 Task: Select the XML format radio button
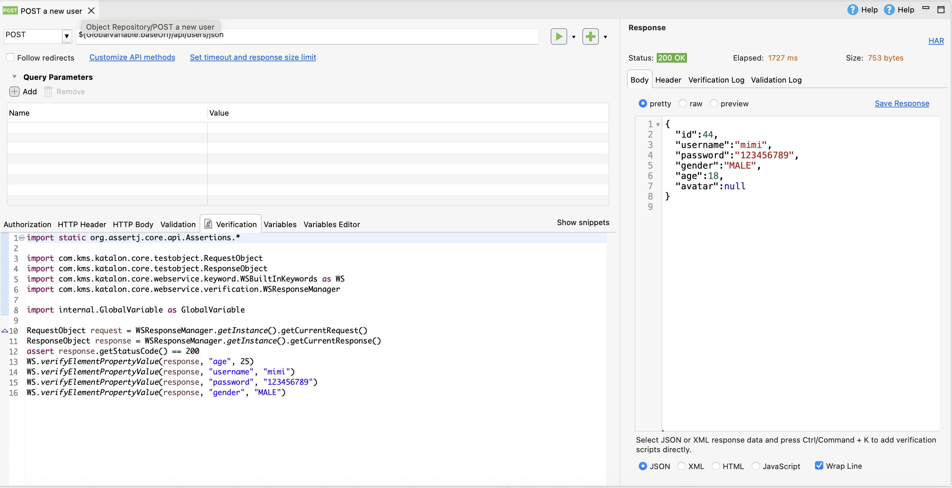[x=681, y=466]
